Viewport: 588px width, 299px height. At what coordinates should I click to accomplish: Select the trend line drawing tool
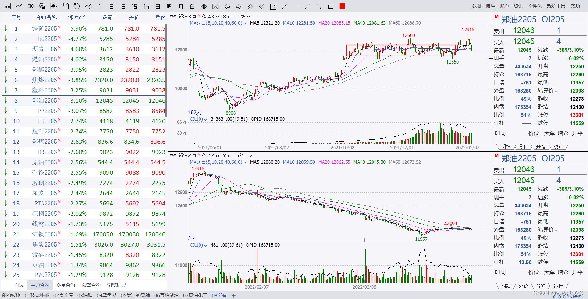click(x=284, y=6)
